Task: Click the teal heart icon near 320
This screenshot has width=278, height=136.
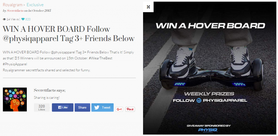Action: pos(23,19)
